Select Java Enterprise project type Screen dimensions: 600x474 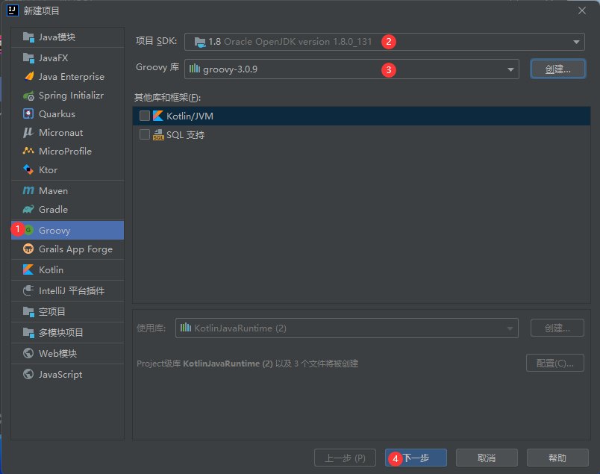(67, 77)
